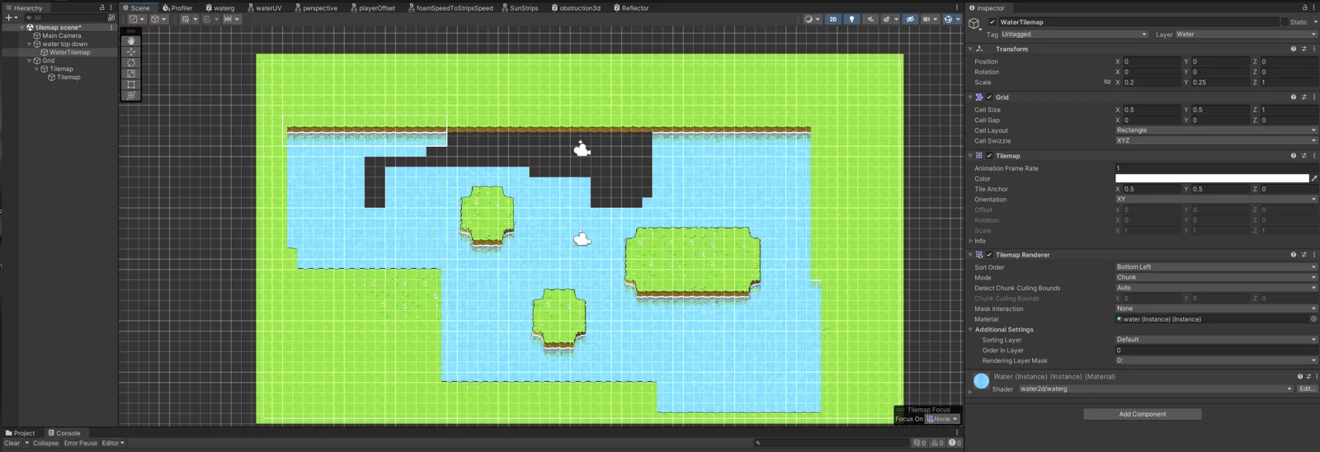1320x452 pixels.
Task: Click the water material preview sphere
Action: pos(981,381)
